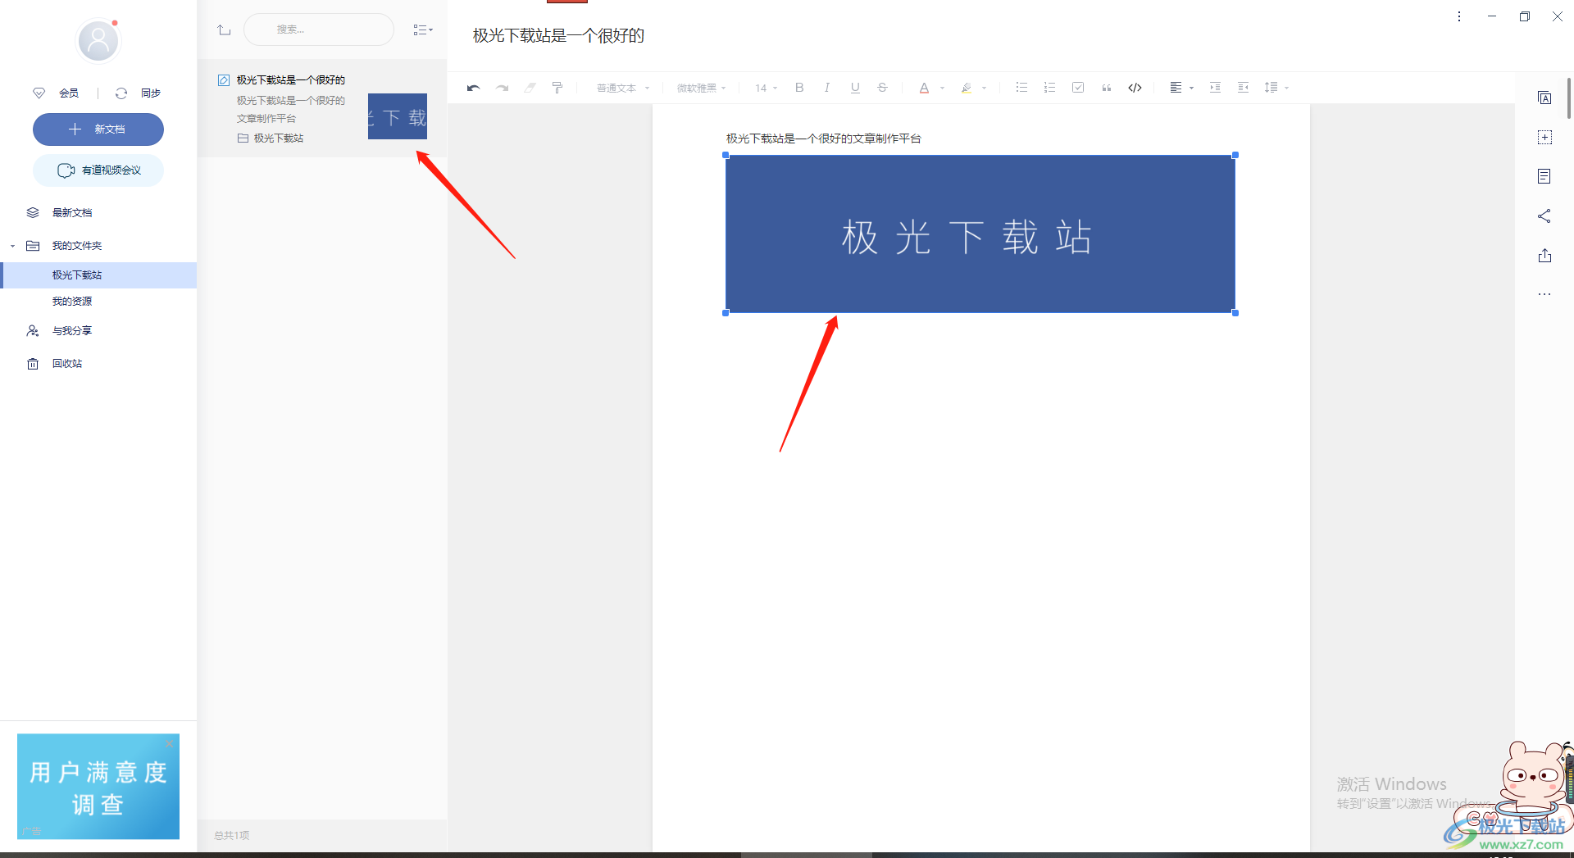
Task: Open the font color dropdown arrow
Action: pyautogui.click(x=943, y=88)
